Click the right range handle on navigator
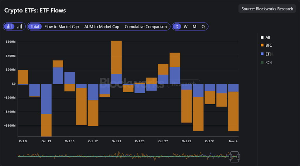The height and width of the screenshot is (166, 300). click(x=238, y=157)
